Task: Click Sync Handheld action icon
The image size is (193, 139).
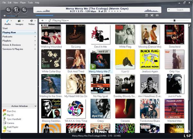Action: point(5,119)
